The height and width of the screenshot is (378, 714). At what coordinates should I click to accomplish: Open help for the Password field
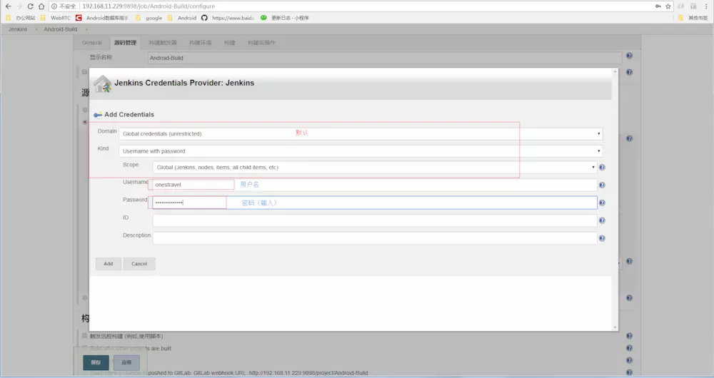tap(602, 203)
